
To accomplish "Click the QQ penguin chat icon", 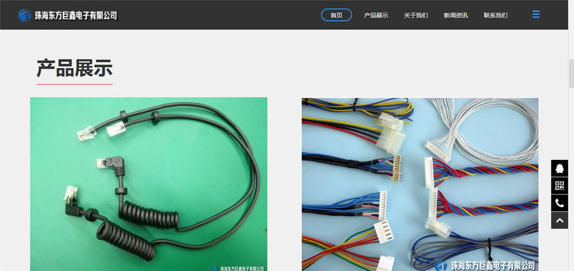I will pos(559,168).
